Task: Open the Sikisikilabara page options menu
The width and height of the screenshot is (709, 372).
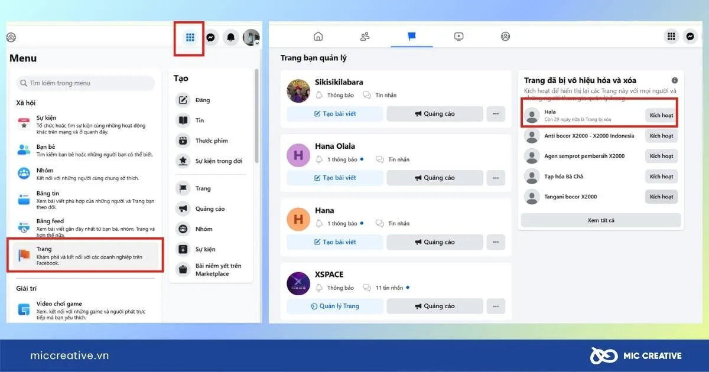Action: point(495,113)
